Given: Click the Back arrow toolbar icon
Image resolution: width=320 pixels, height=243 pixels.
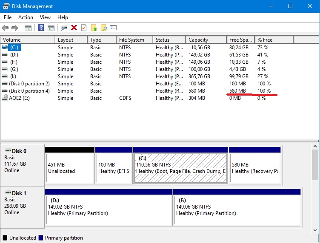Looking at the screenshot, I should 5,28.
